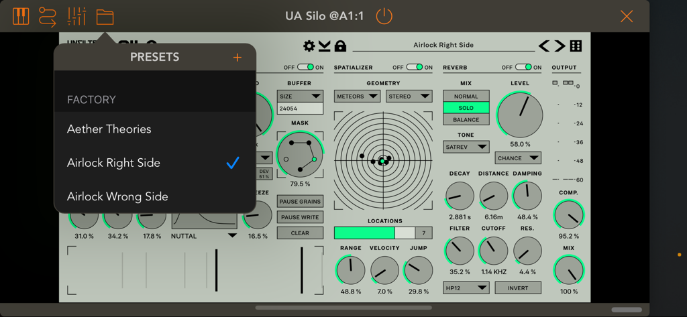Click the knob above 34.2 % value
This screenshot has height=317, width=687.
pos(118,221)
